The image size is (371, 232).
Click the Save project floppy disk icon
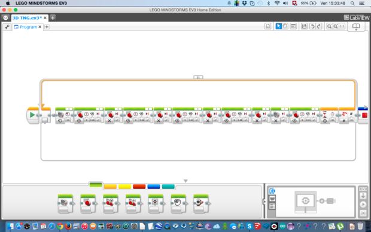[x=304, y=26]
